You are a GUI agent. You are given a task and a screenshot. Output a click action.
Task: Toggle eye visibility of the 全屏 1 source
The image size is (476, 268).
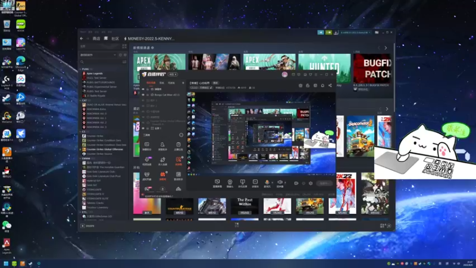[x=143, y=128]
